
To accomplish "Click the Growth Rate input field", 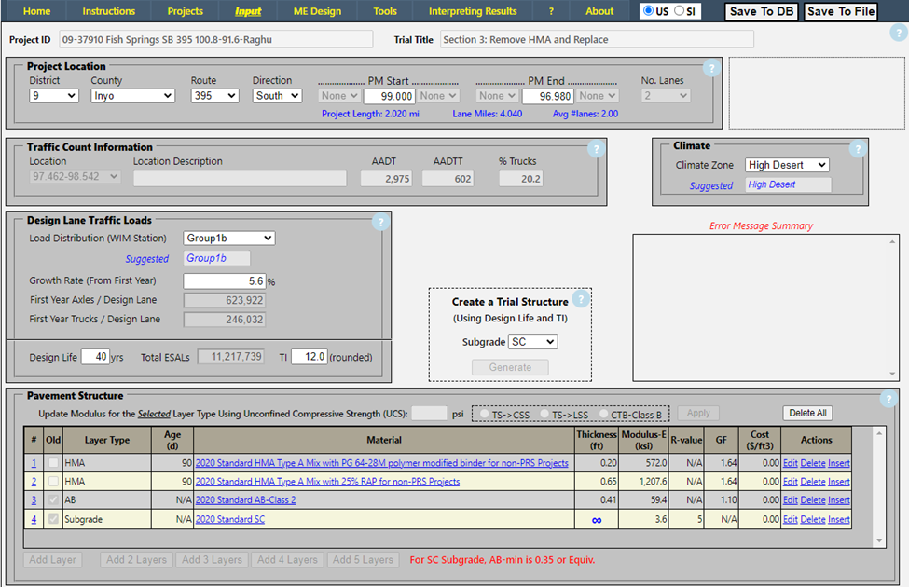I will pyautogui.click(x=224, y=280).
